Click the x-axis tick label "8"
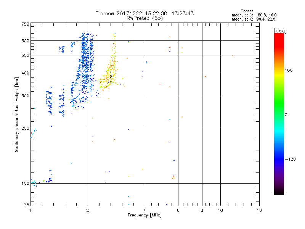Image resolution: width=305 pixels, height=229 pixels. 202,210
